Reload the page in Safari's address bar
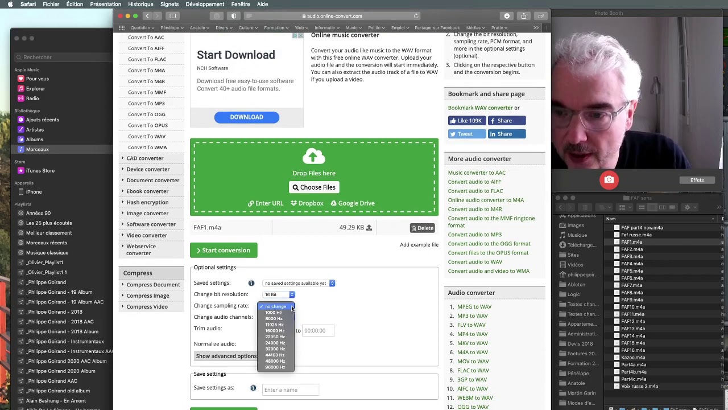Image resolution: width=728 pixels, height=410 pixels. point(416,16)
